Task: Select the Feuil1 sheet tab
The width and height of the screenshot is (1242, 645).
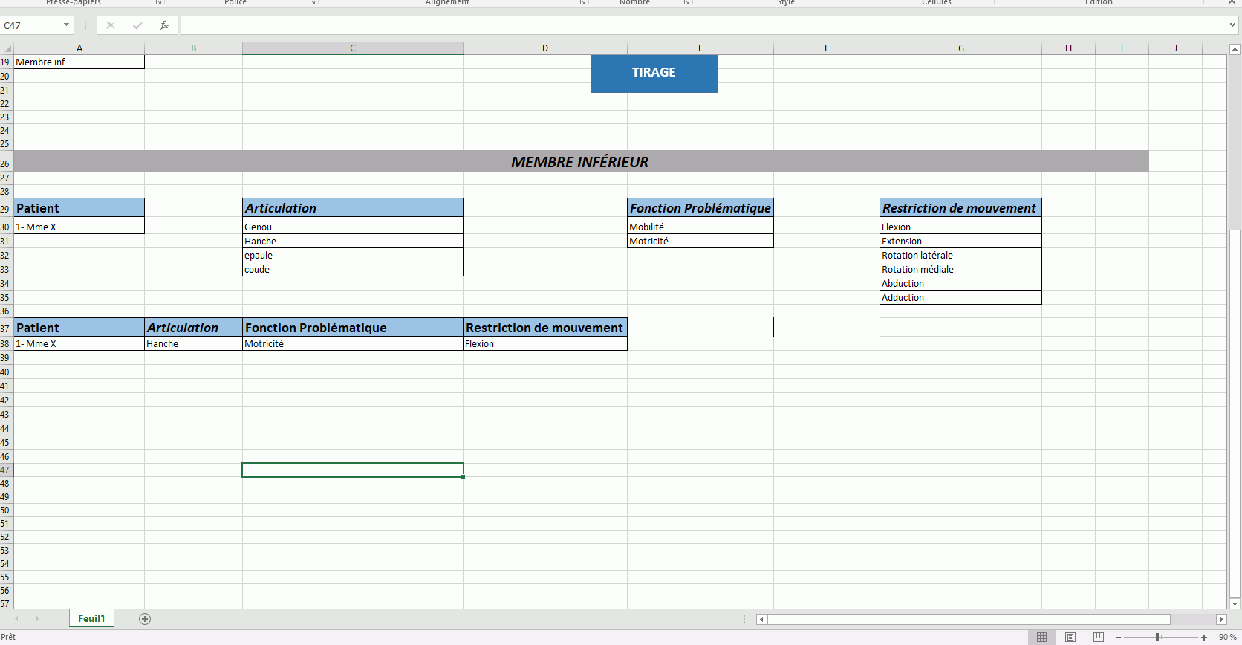Action: [x=91, y=619]
